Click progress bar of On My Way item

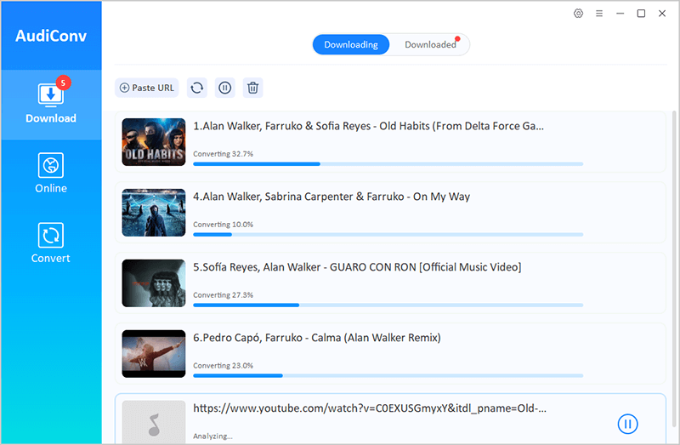point(388,235)
